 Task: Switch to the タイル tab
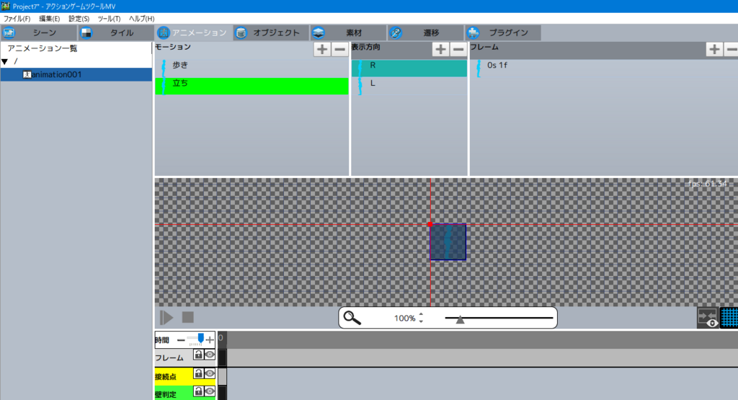pyautogui.click(x=116, y=33)
